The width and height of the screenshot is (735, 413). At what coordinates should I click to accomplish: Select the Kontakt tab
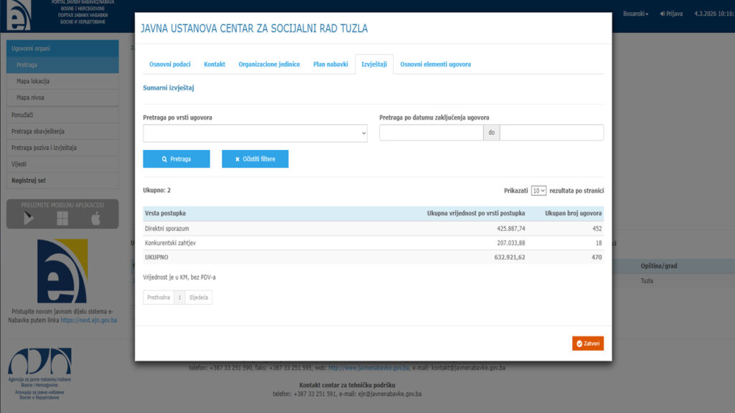point(215,65)
